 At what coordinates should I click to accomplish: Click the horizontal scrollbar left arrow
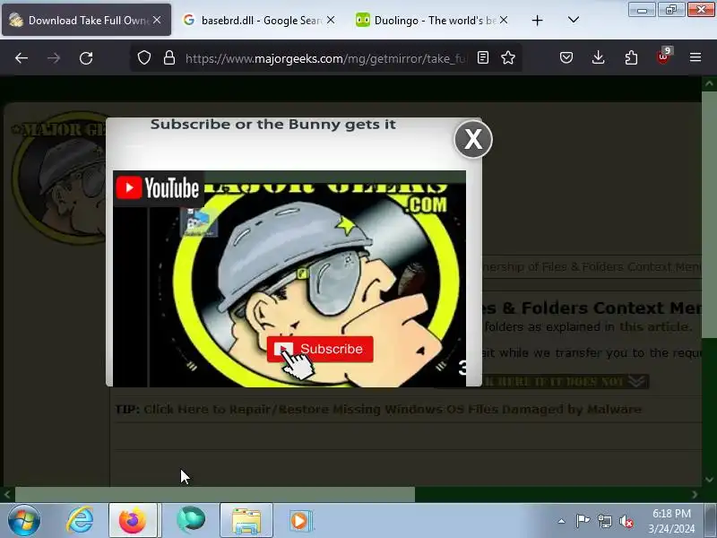[x=7, y=495]
